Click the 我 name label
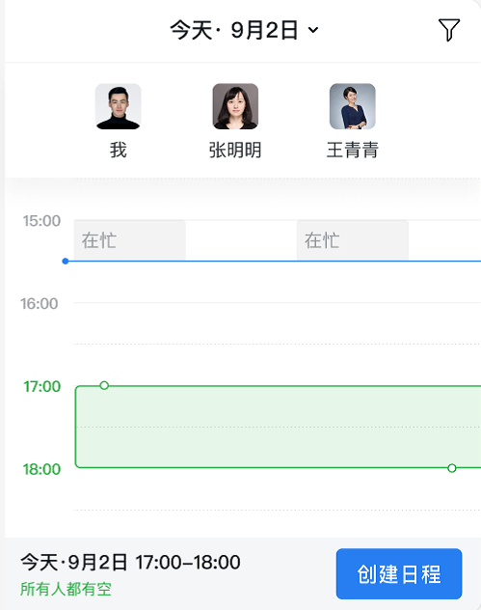This screenshot has height=610, width=481. pos(119,150)
